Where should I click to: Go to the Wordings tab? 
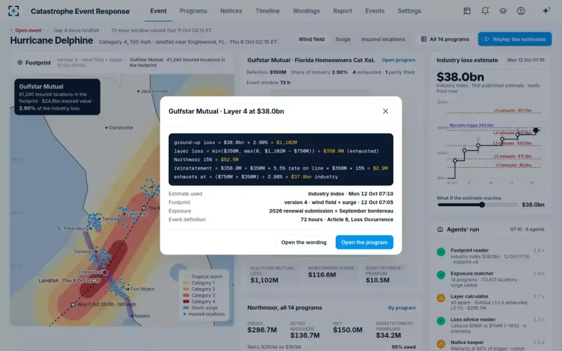(306, 11)
